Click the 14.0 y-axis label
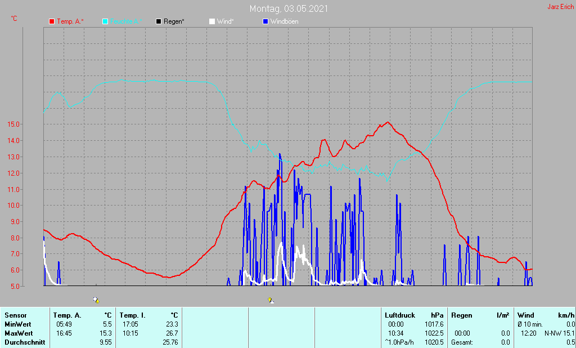 click(x=13, y=141)
